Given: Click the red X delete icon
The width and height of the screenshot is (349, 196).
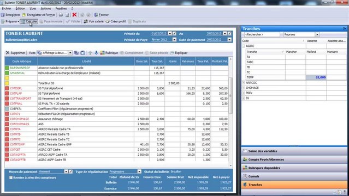Looking at the screenshot, I should click(75, 15).
